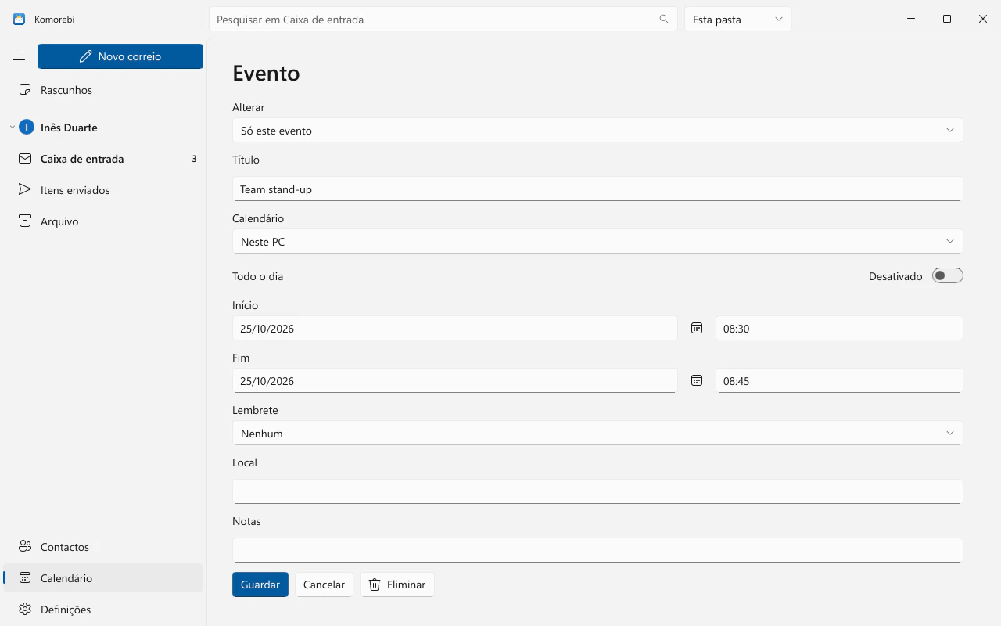Image resolution: width=1001 pixels, height=626 pixels.
Task: Click the Novo correio button
Action: [120, 56]
